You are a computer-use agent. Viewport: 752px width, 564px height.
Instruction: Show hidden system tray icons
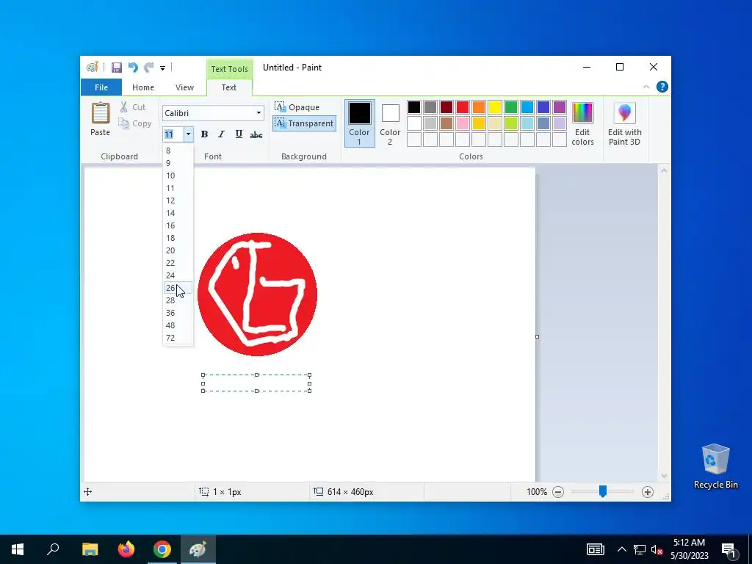(x=621, y=549)
